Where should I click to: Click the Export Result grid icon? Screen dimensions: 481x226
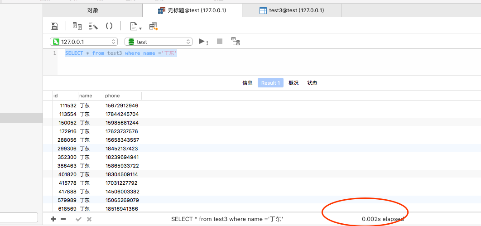coord(154,26)
